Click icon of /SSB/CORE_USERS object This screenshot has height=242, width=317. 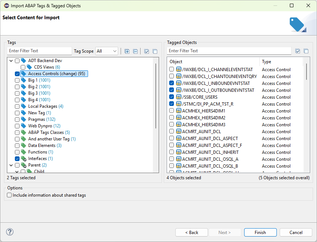pos(179,97)
